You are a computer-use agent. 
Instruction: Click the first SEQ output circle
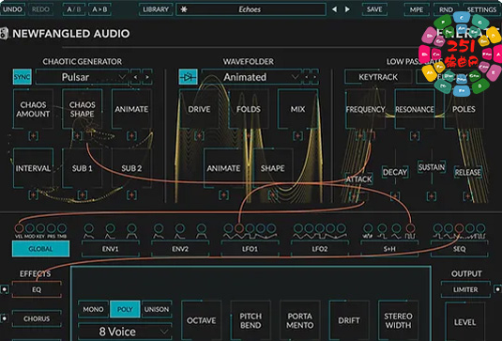[437, 228]
